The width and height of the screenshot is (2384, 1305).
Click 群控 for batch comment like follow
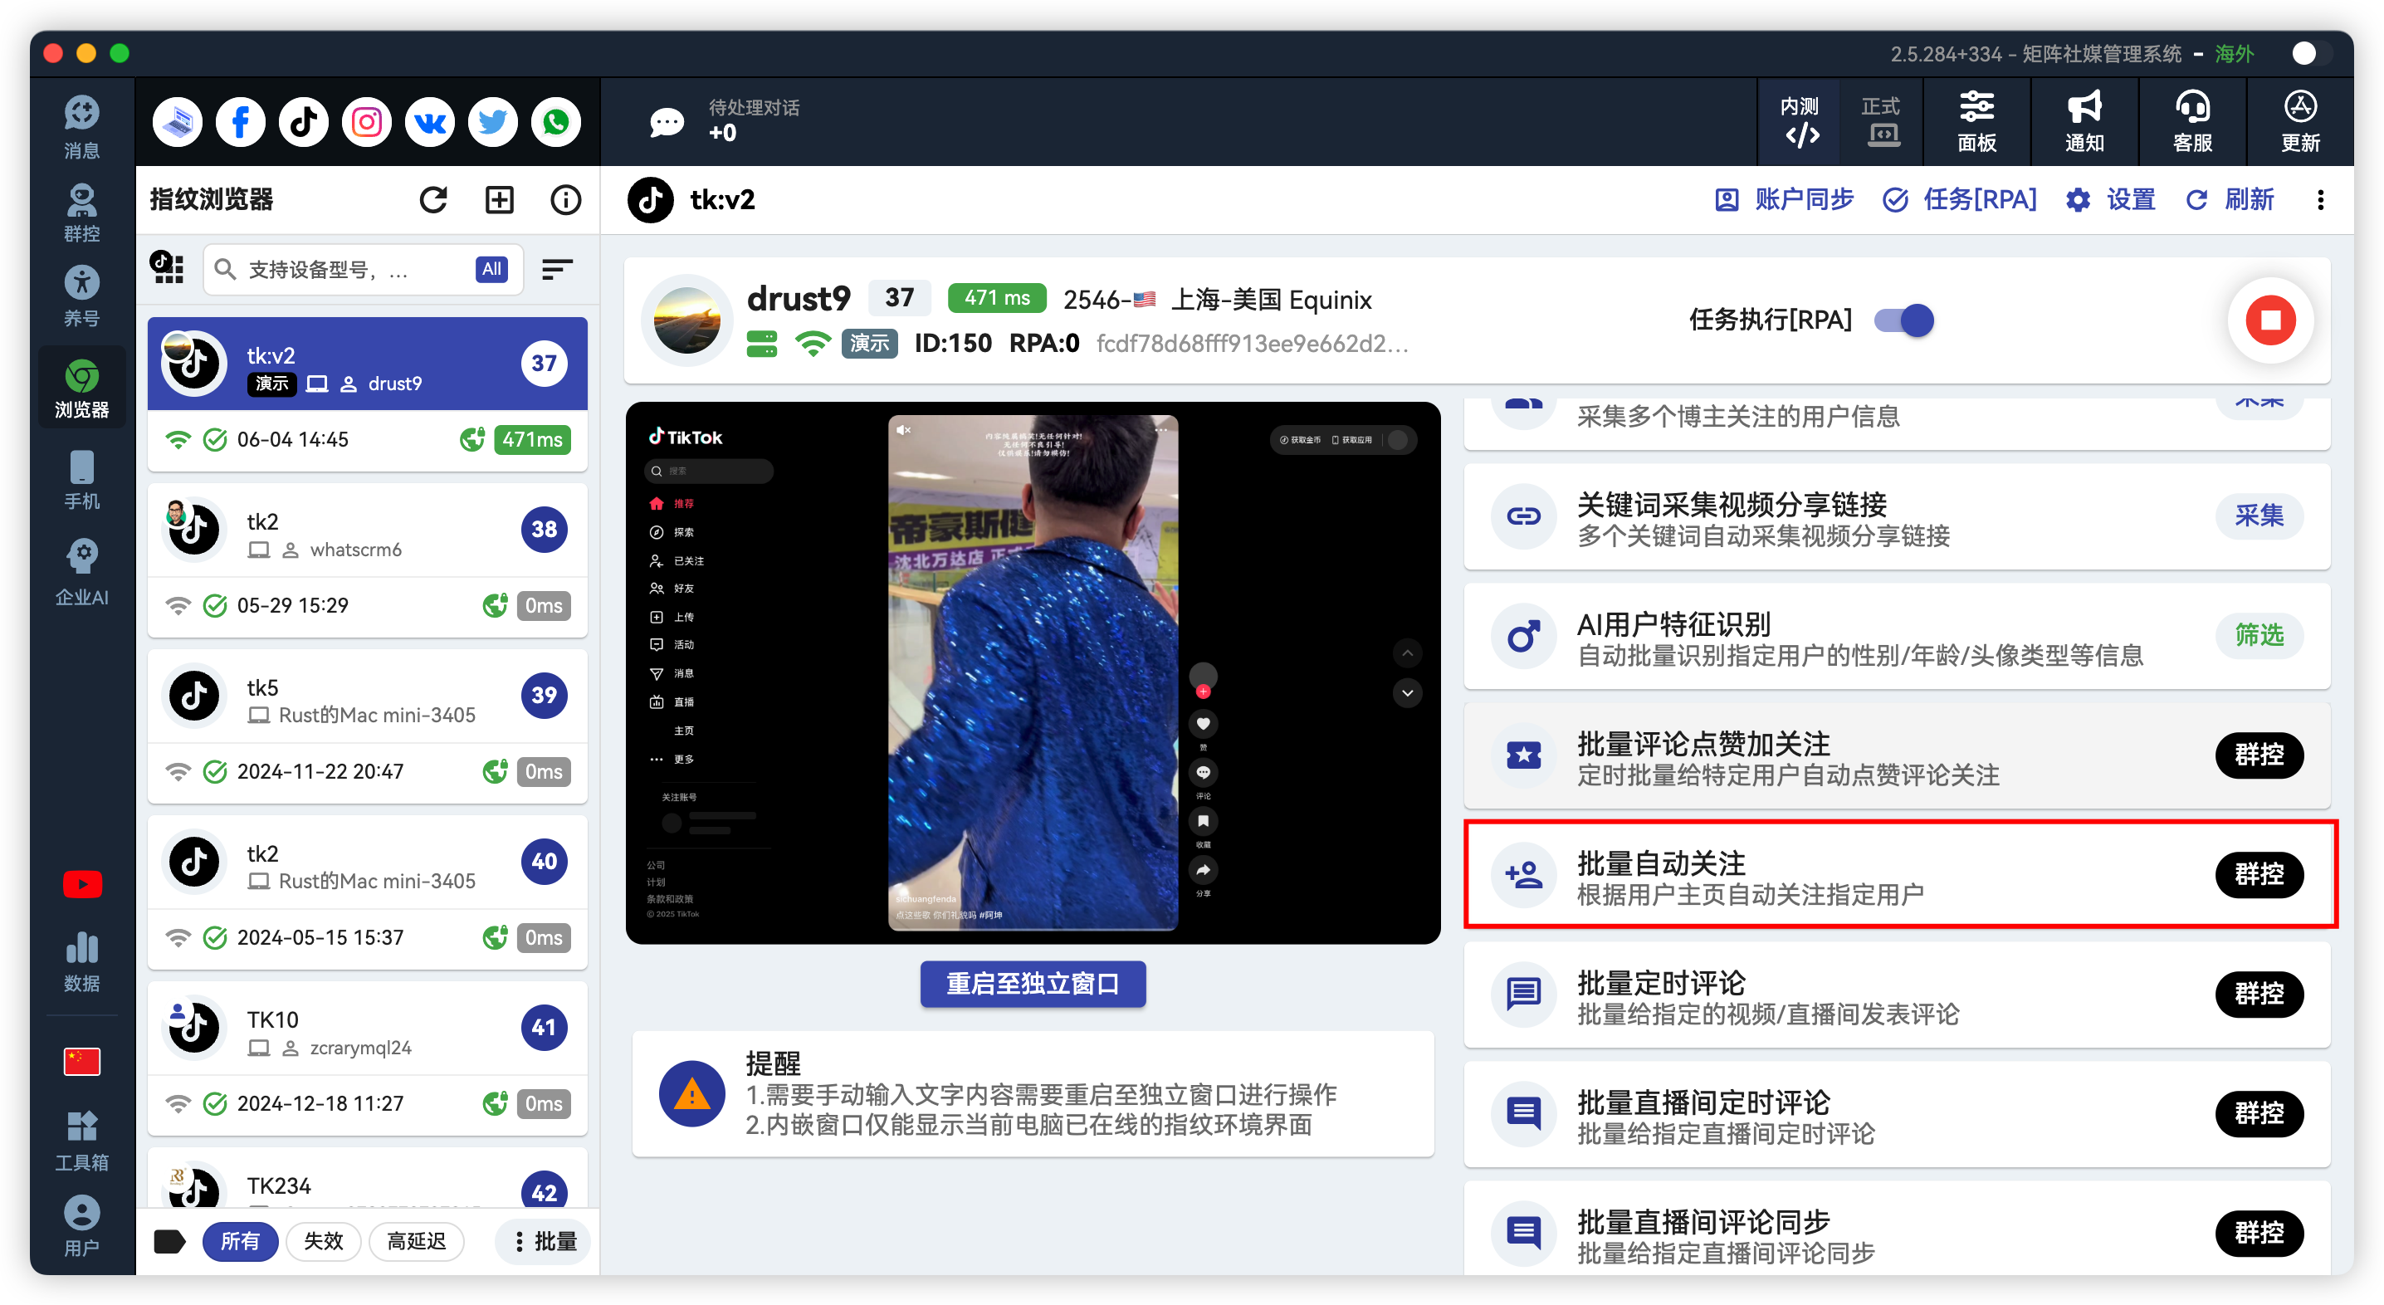coord(2258,755)
